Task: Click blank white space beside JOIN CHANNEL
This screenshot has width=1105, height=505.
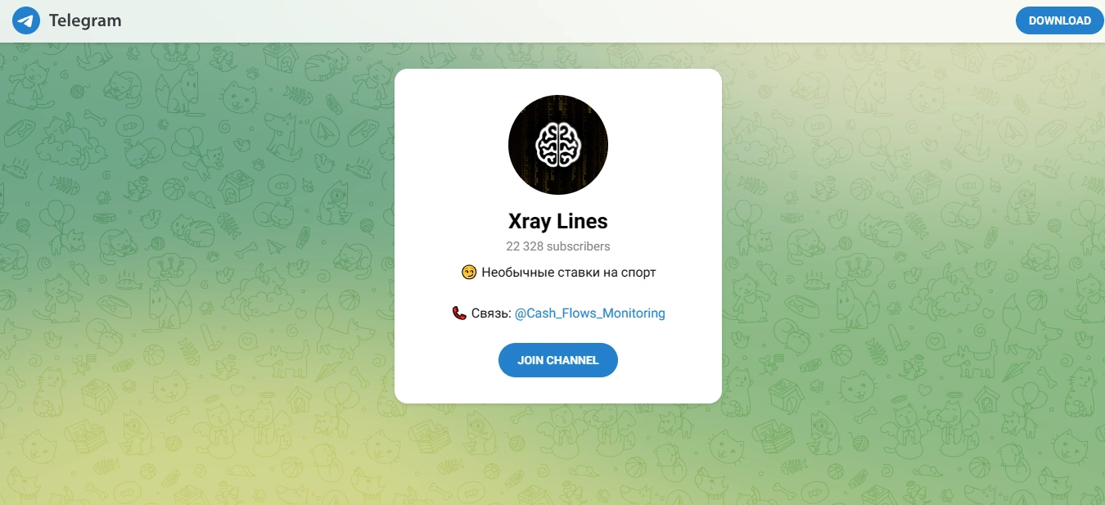Action: click(671, 360)
